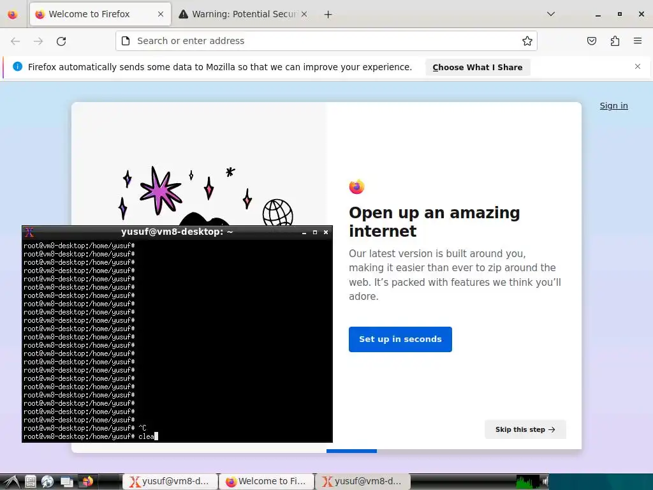
Task: Click the info icon in notification bar
Action: [17, 66]
